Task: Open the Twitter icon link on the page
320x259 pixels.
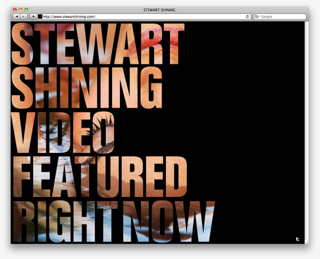Action: [x=298, y=239]
